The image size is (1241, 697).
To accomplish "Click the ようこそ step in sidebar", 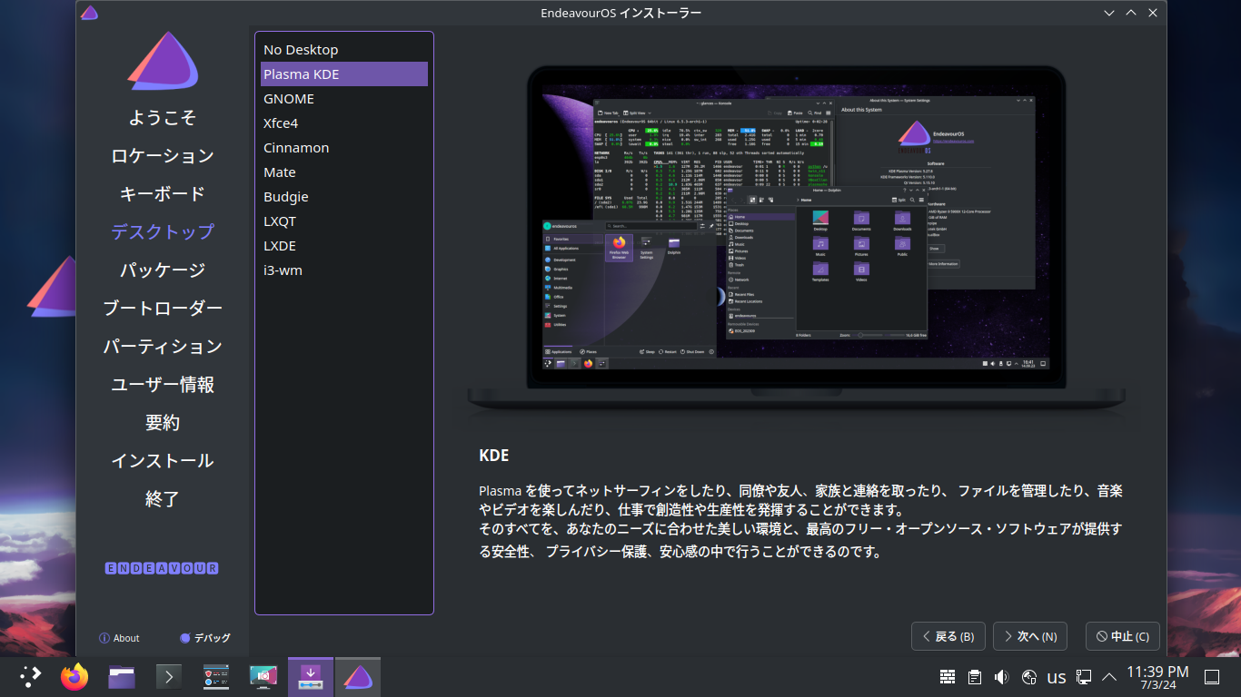I will [163, 118].
